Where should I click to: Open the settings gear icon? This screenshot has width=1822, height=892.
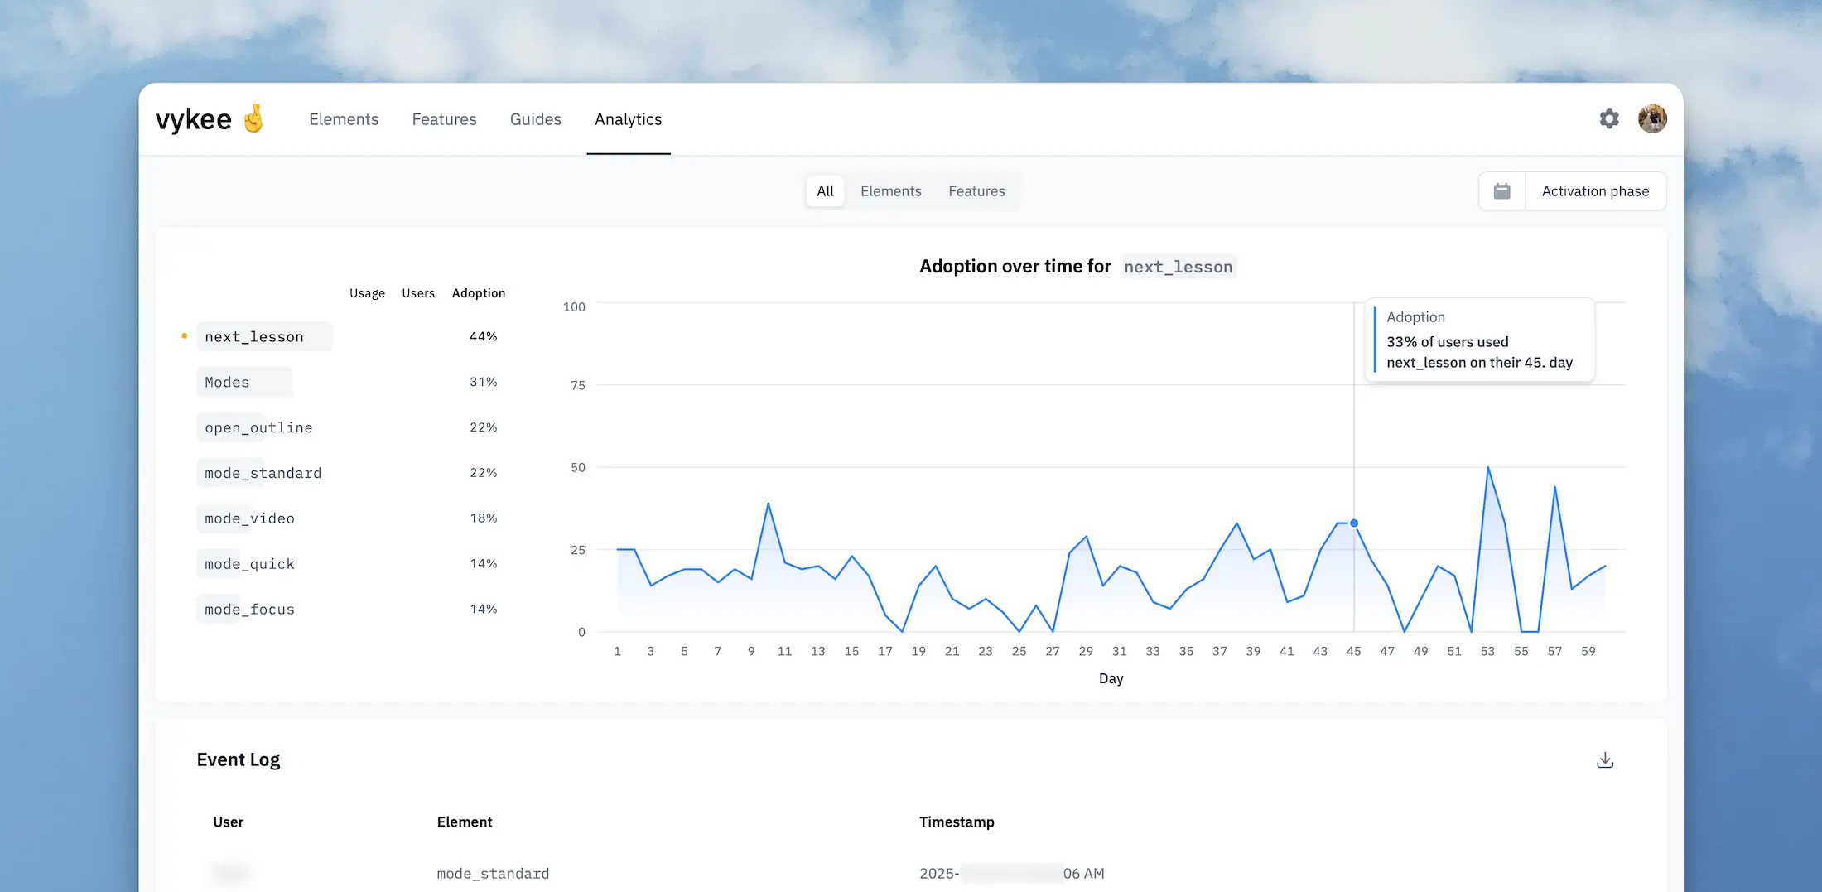click(x=1609, y=118)
